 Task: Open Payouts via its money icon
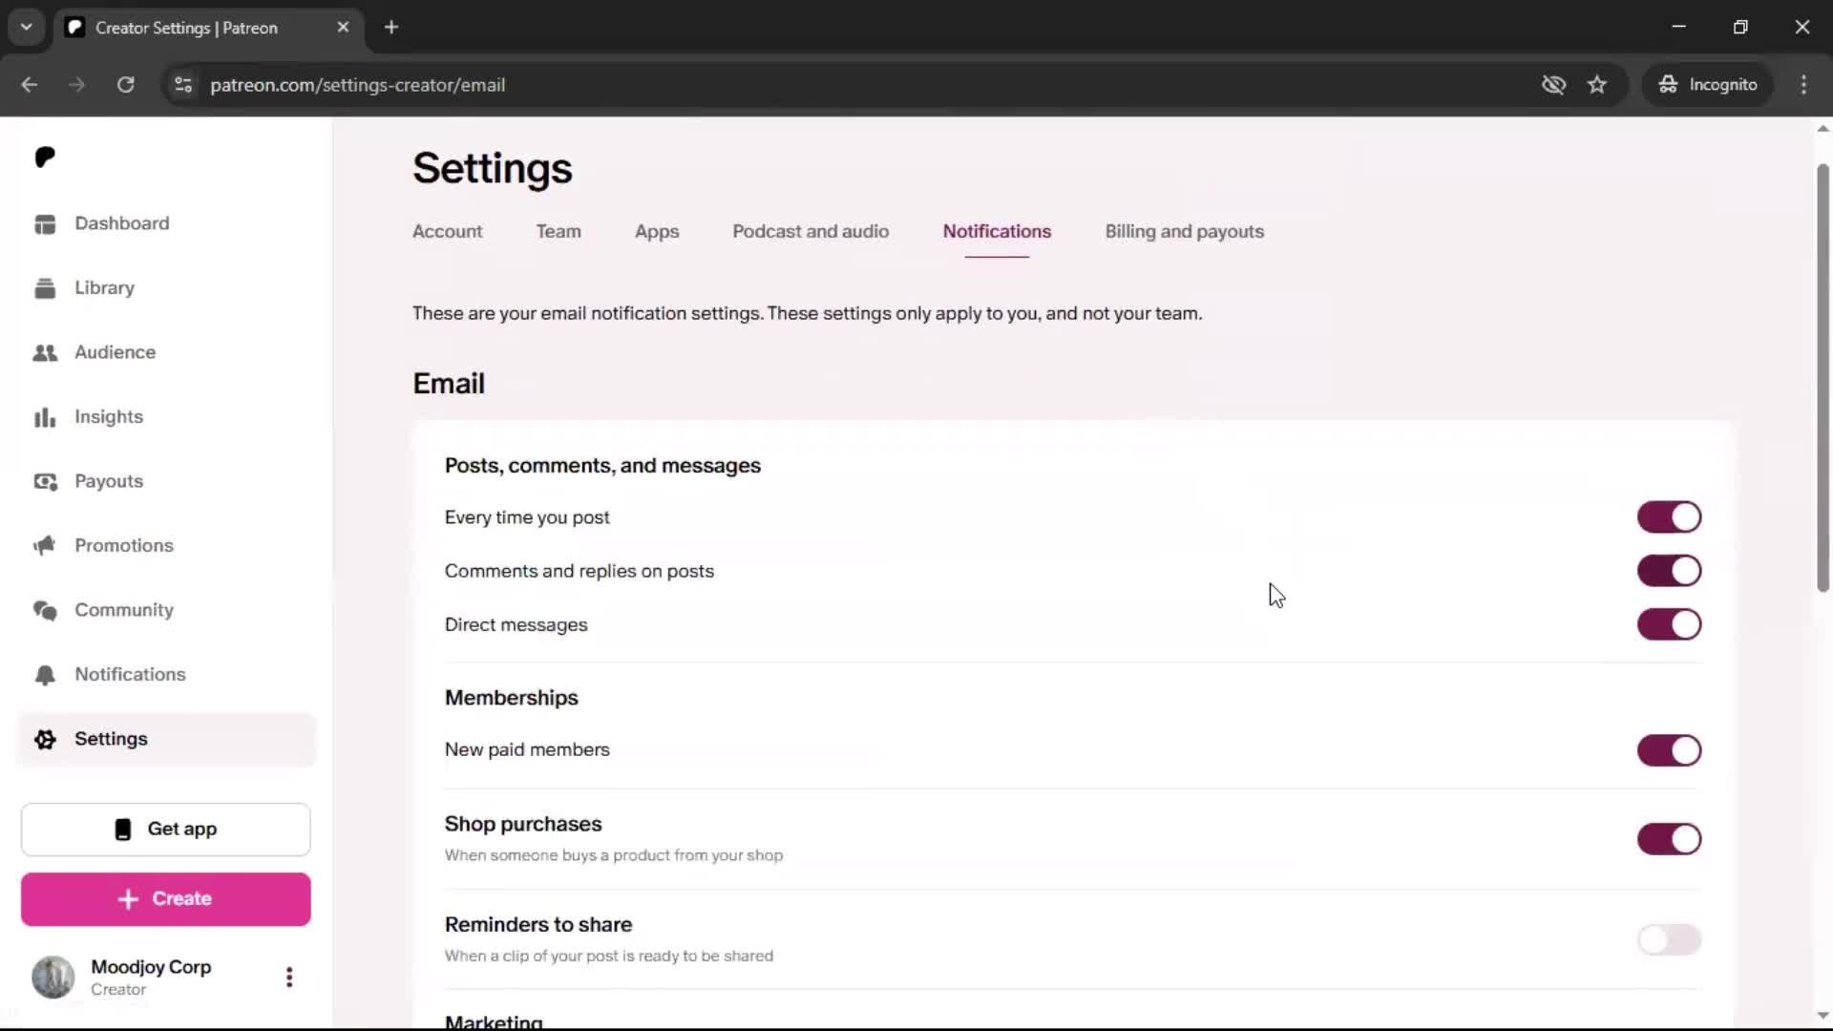point(45,482)
